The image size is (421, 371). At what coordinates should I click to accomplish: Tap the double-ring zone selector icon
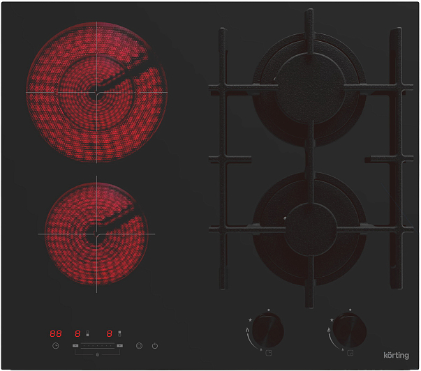pyautogui.click(x=140, y=345)
